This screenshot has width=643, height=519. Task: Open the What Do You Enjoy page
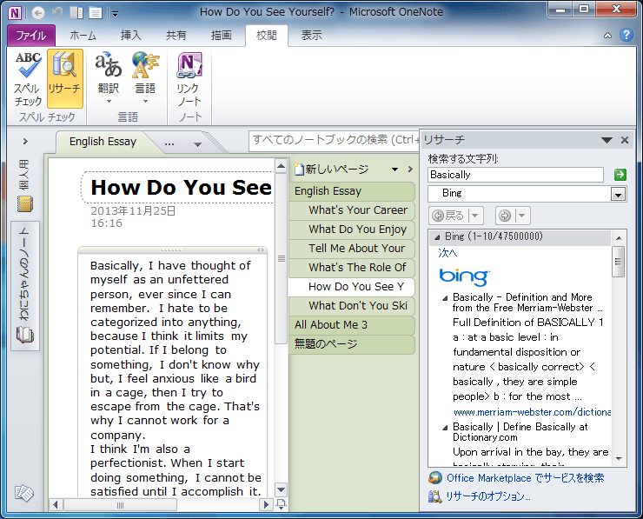click(352, 230)
